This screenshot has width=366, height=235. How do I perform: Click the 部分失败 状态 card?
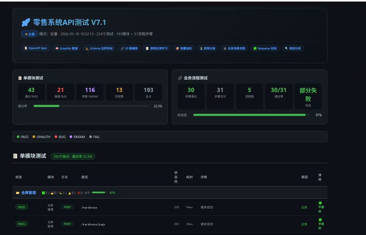point(308,96)
